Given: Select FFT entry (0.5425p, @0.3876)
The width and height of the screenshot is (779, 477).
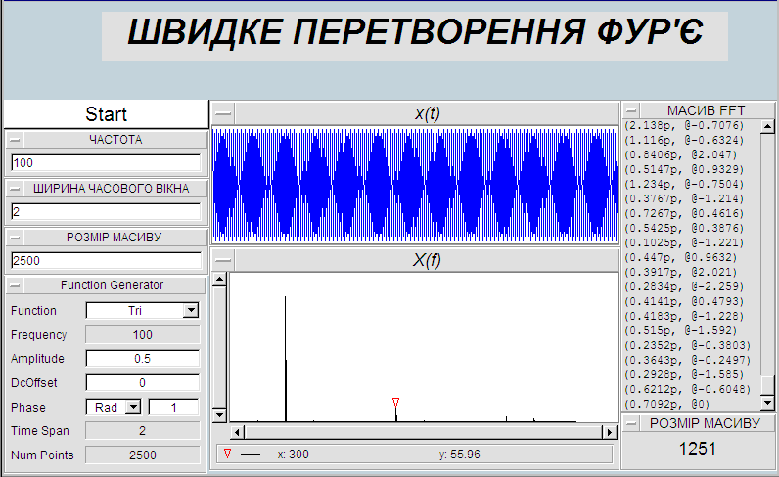Looking at the screenshot, I should click(684, 229).
